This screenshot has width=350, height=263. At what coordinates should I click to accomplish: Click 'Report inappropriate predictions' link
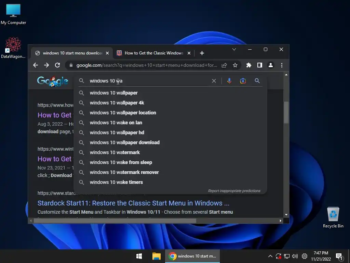pos(234,191)
